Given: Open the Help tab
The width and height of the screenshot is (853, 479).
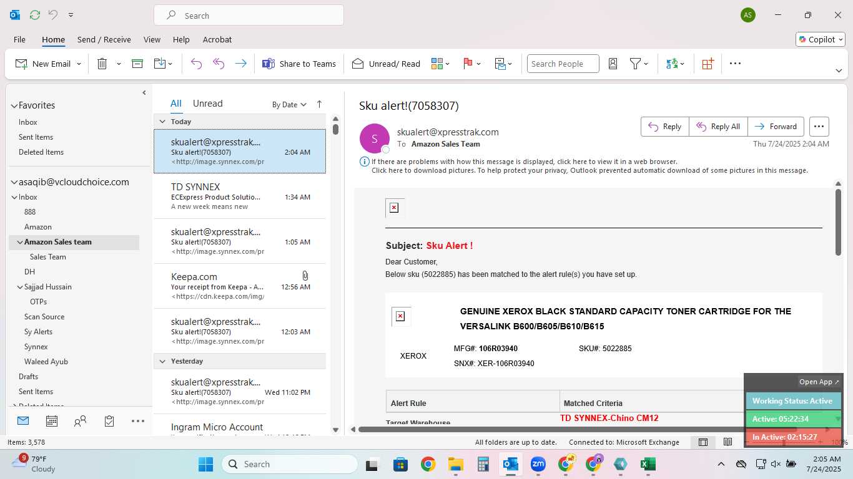Looking at the screenshot, I should click(181, 39).
